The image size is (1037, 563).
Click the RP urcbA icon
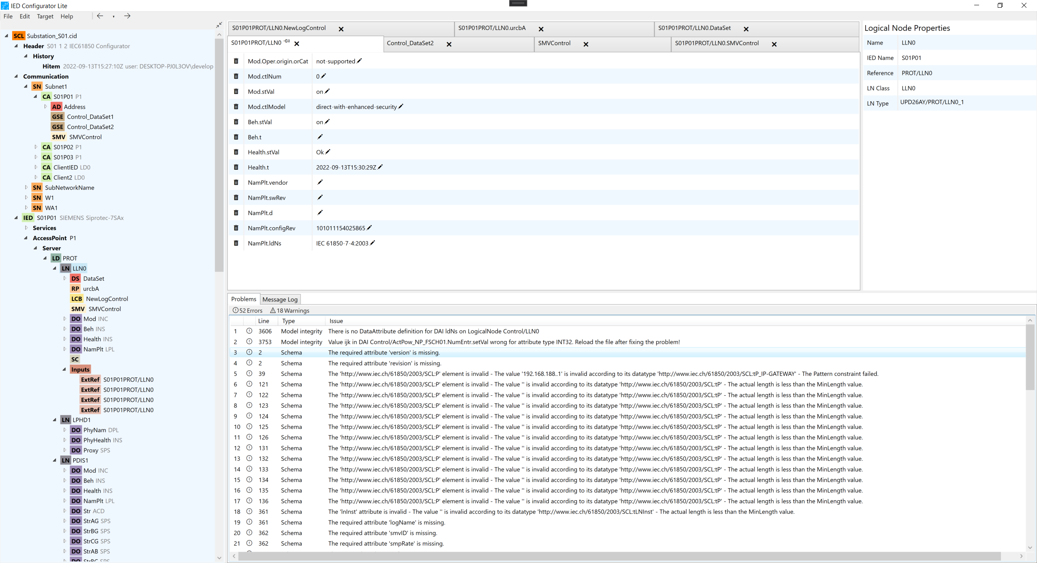(75, 288)
